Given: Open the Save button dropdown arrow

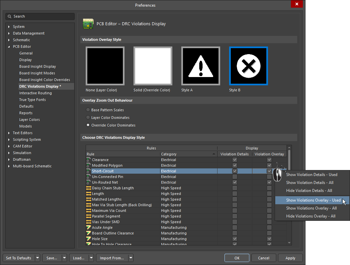Looking at the screenshot, I should pos(64,258).
